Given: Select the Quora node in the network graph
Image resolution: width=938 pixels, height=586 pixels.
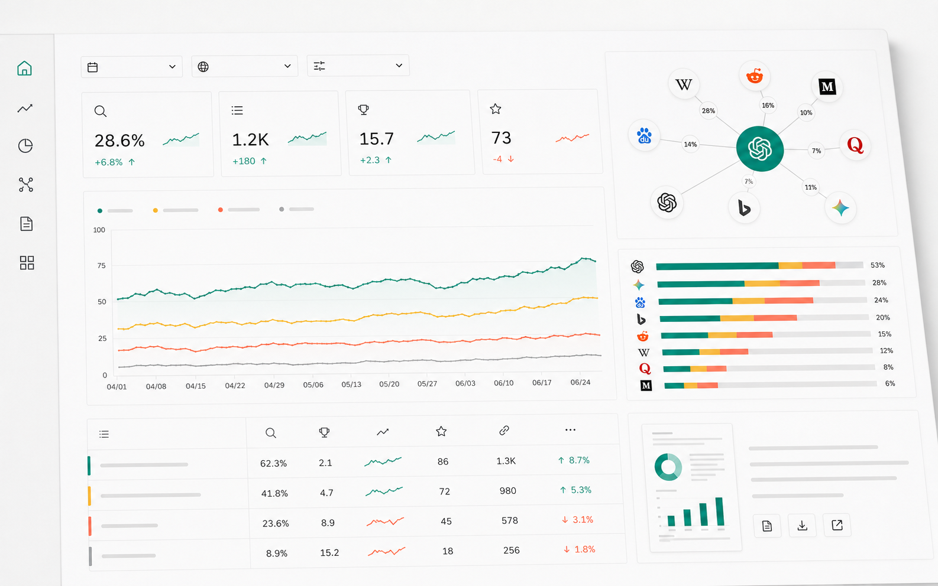Looking at the screenshot, I should point(855,145).
